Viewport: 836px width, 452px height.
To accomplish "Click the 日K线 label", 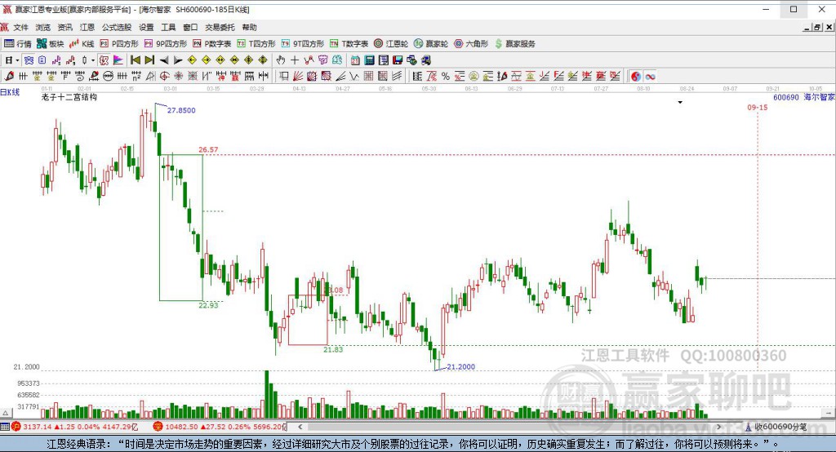I will coord(10,92).
